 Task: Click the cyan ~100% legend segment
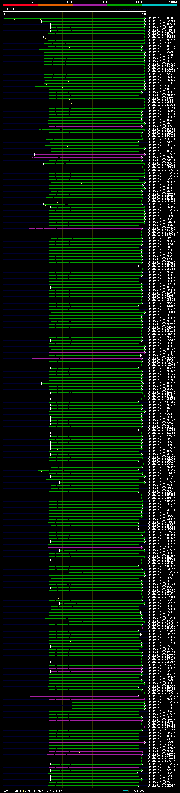coord(160,5)
